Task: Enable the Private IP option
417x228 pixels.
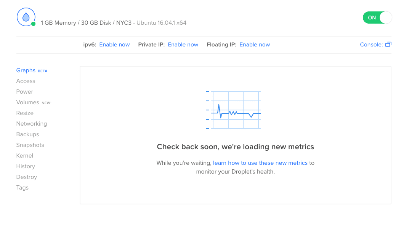Action: tap(183, 45)
